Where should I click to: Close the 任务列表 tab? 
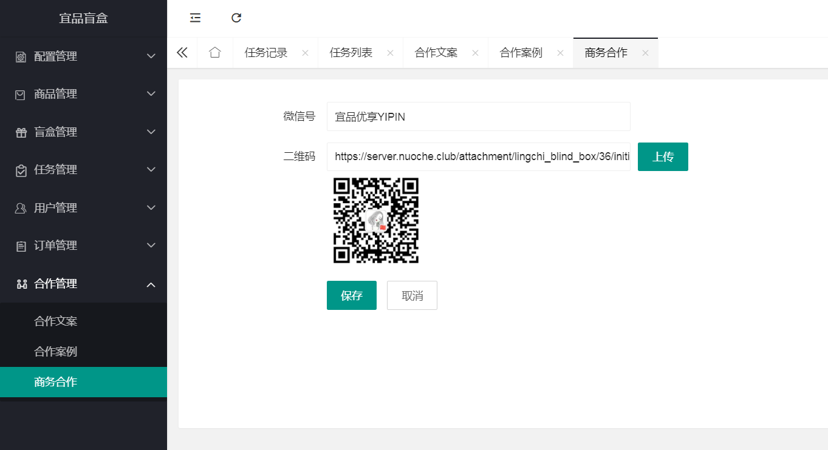[390, 53]
